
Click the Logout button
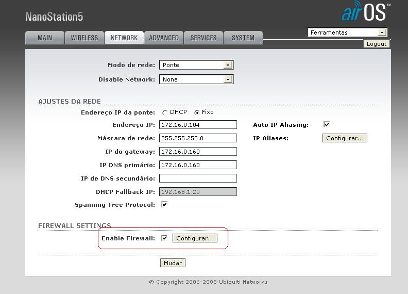pos(376,44)
